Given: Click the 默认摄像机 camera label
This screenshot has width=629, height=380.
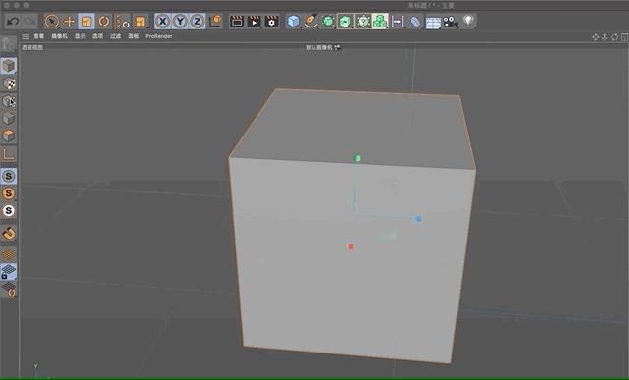Looking at the screenshot, I should click(x=319, y=47).
